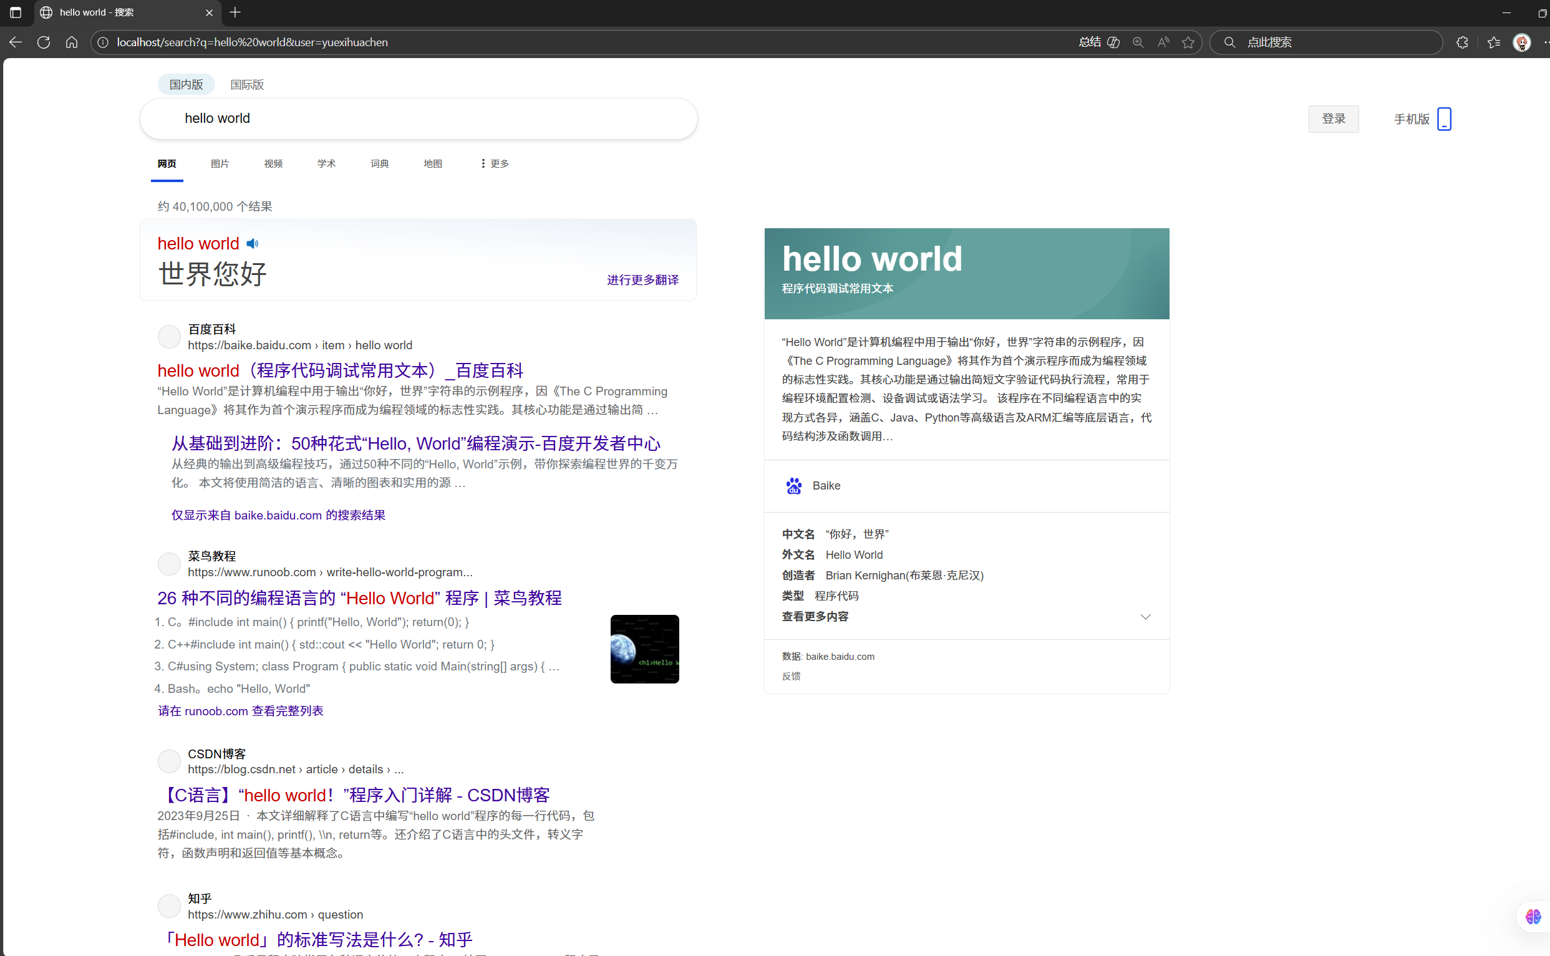Image resolution: width=1550 pixels, height=956 pixels.
Task: Open the baike.baidu.com data source link
Action: [840, 656]
